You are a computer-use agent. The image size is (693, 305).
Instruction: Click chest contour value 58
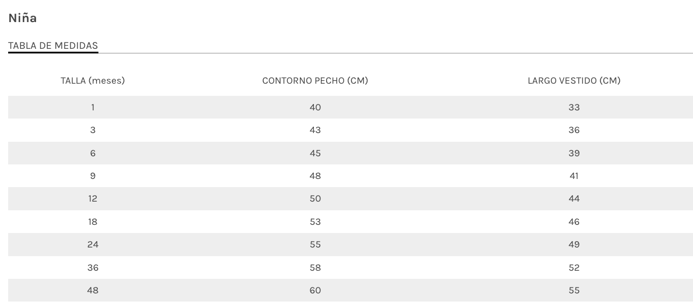[x=315, y=268]
